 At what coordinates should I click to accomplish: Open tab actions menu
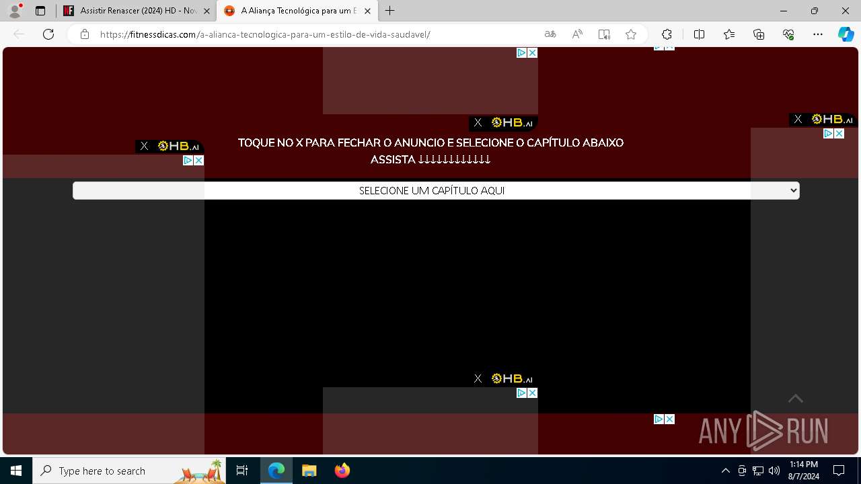coord(40,11)
